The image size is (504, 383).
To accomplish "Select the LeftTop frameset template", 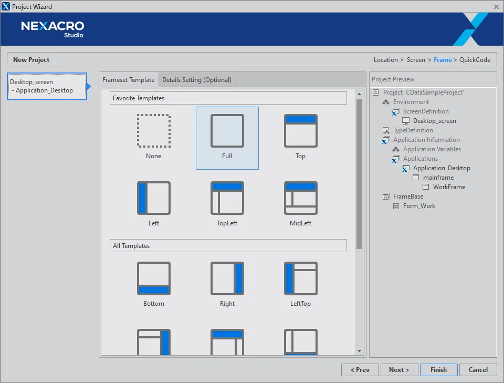I will [300, 278].
